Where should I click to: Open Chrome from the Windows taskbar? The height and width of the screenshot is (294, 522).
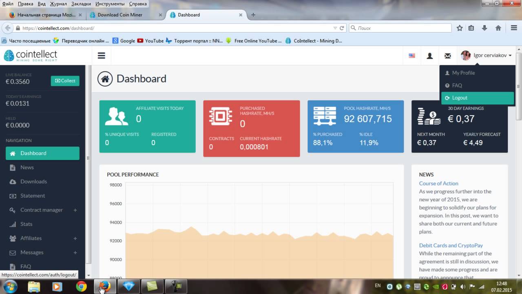pyautogui.click(x=82, y=287)
